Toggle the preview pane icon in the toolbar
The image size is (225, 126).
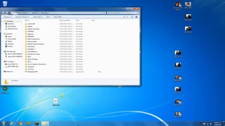click(131, 17)
